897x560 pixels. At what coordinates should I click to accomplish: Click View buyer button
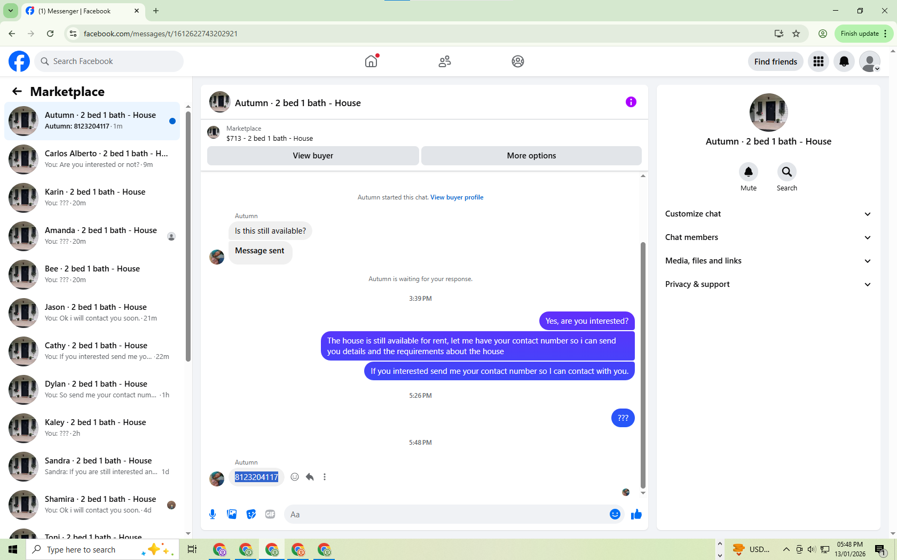[313, 156]
